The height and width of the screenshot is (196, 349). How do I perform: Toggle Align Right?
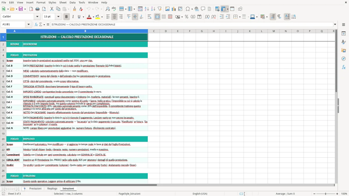(121, 17)
